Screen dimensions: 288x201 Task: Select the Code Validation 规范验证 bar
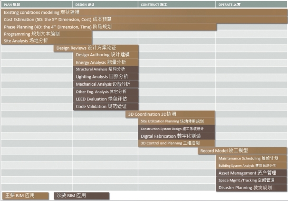[106, 106]
